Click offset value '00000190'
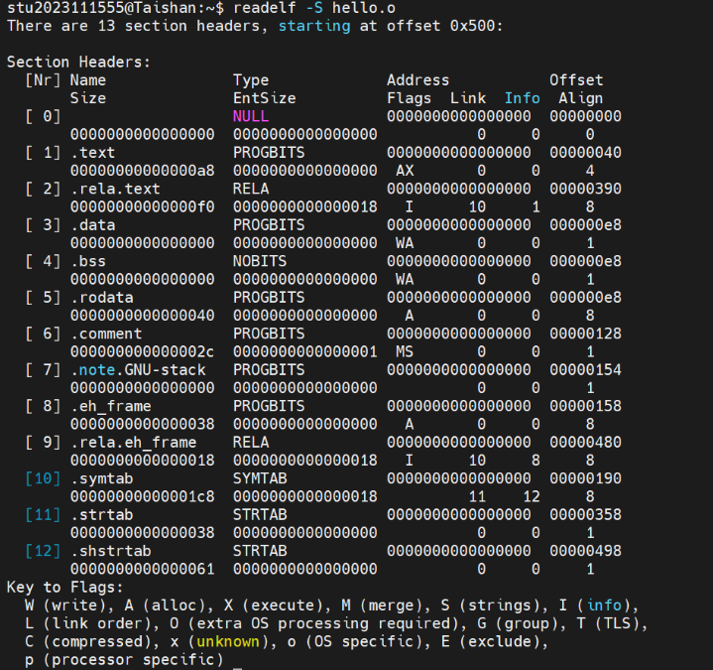The image size is (713, 670). (x=585, y=478)
